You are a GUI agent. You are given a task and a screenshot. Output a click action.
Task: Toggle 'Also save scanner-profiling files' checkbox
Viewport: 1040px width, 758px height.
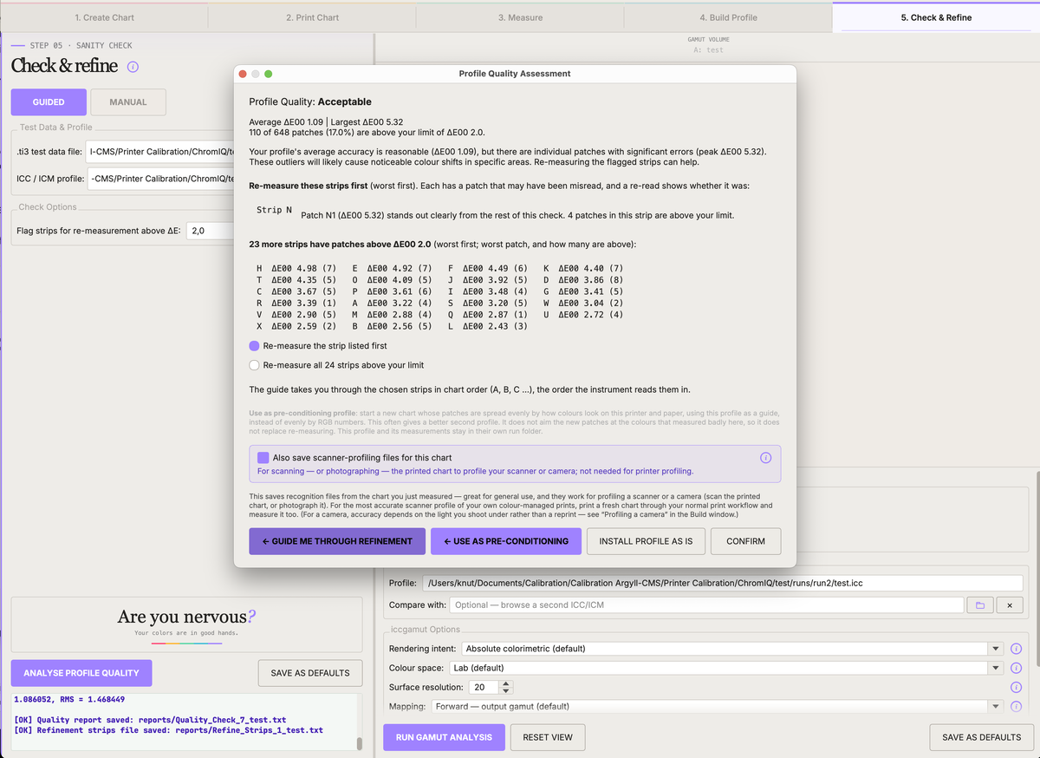pos(263,457)
